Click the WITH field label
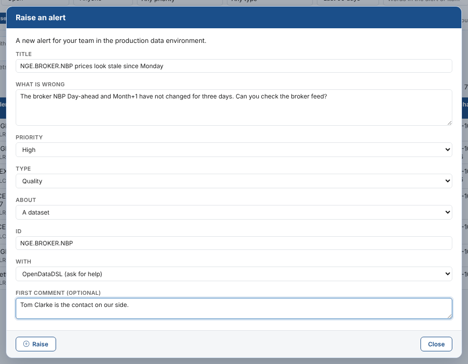 pos(23,262)
